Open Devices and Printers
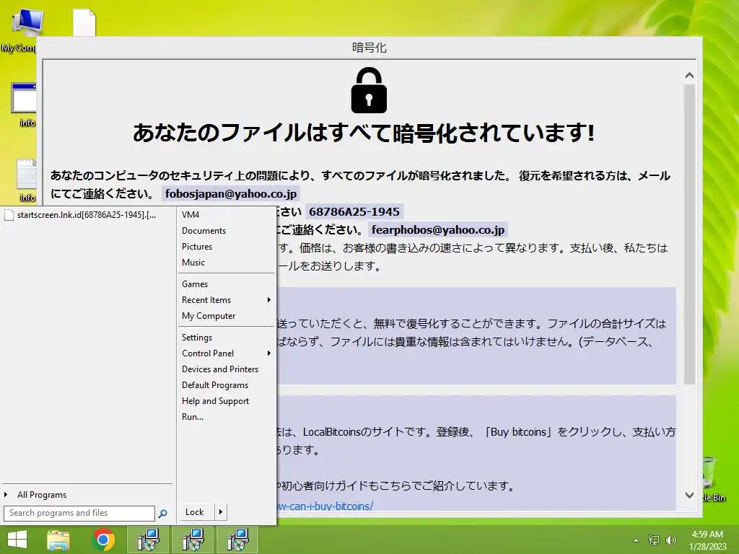The width and height of the screenshot is (739, 554). (220, 369)
